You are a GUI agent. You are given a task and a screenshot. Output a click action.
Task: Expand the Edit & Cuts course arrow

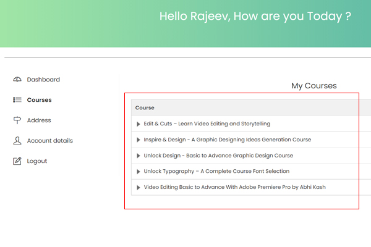pyautogui.click(x=139, y=124)
